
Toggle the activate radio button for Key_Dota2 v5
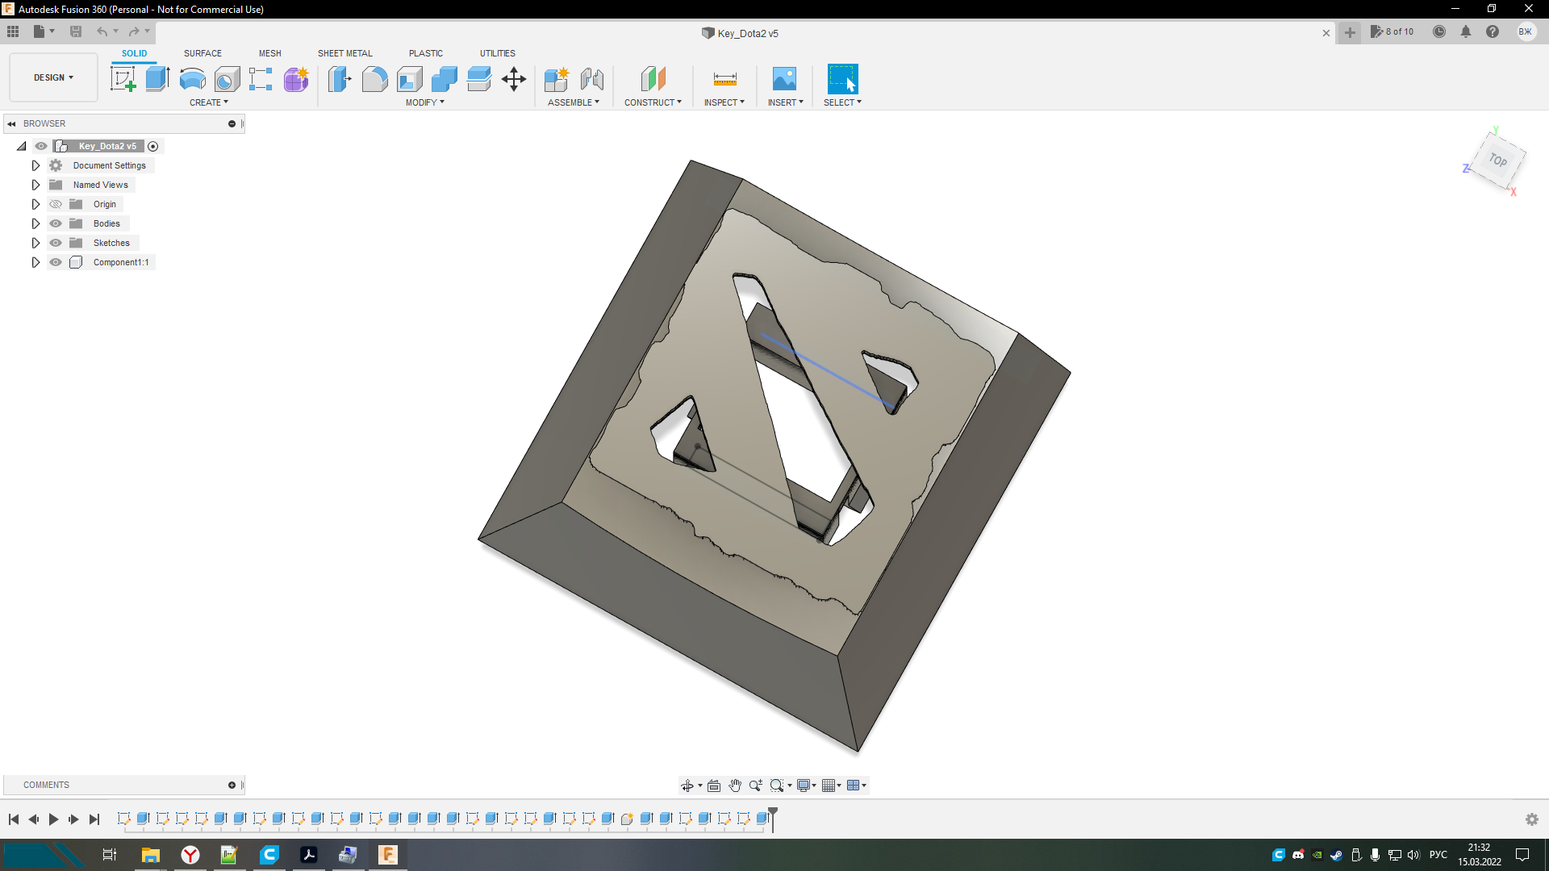pyautogui.click(x=153, y=146)
